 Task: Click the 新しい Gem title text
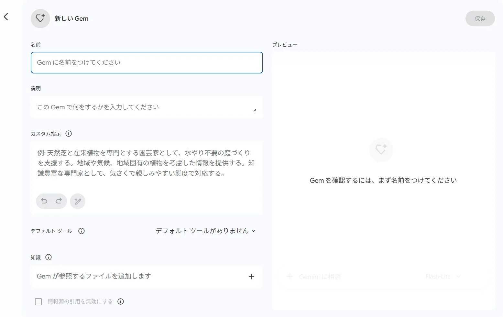(x=71, y=18)
